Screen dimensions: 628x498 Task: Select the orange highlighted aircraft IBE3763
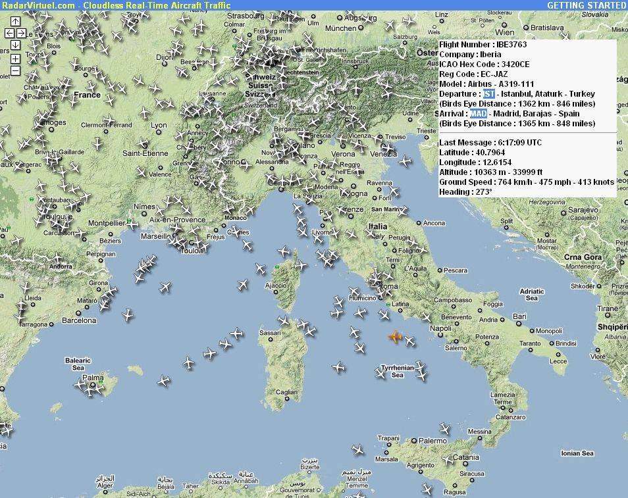[396, 337]
